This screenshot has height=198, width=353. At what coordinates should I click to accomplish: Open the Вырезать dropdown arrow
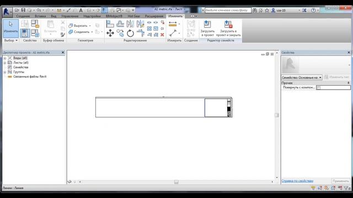(90, 26)
